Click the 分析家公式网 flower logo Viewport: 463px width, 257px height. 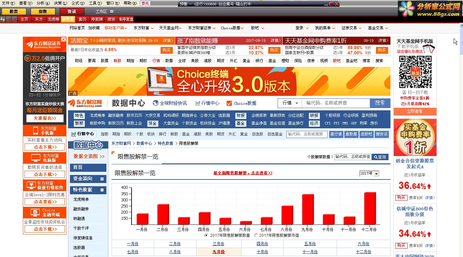click(406, 9)
